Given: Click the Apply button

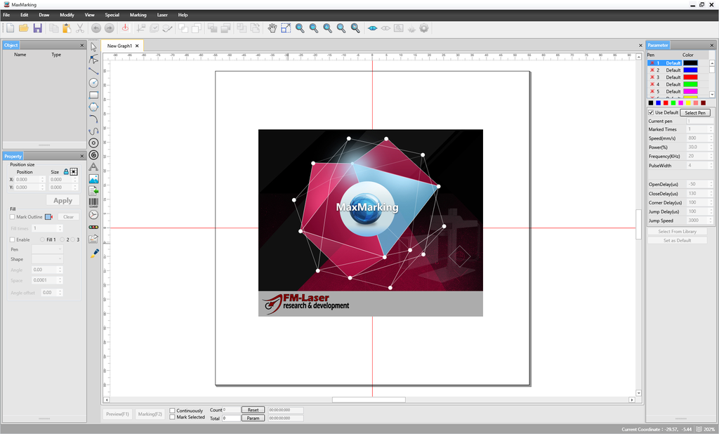Looking at the screenshot, I should [62, 200].
